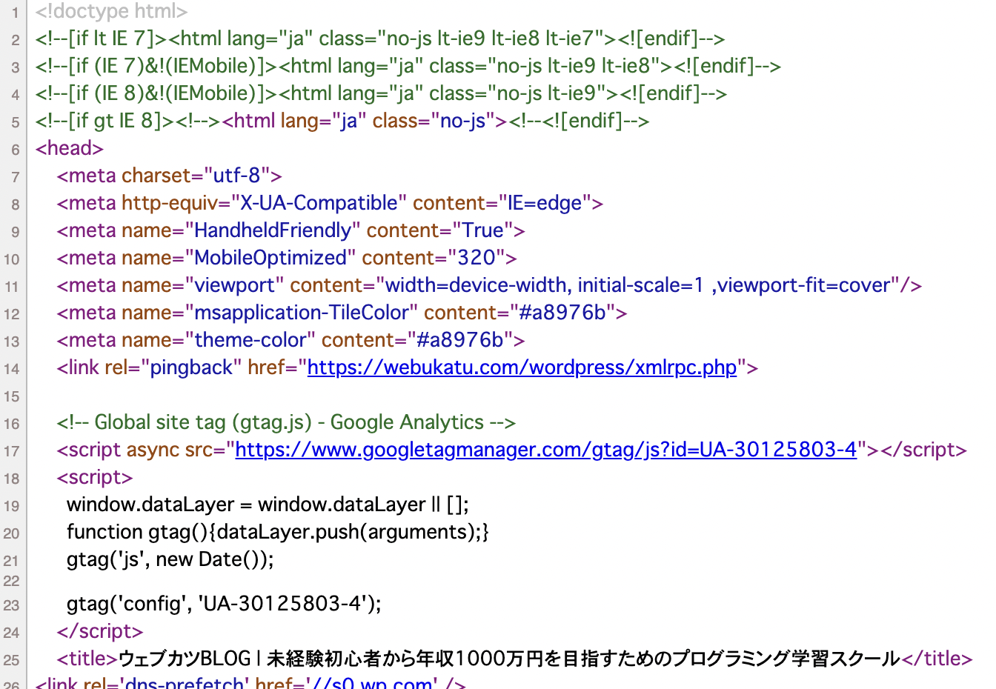Click the function gtag() line

click(x=278, y=532)
